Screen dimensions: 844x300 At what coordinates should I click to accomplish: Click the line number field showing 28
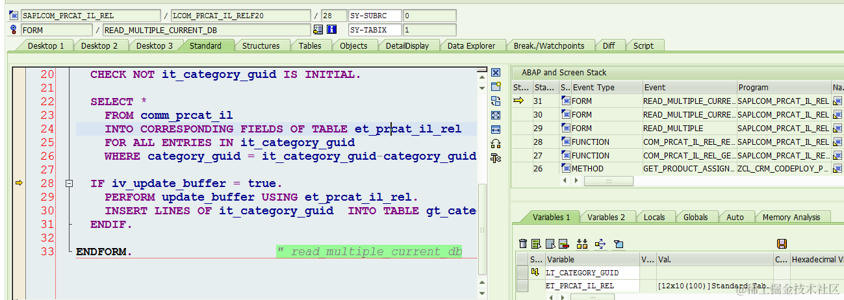pyautogui.click(x=334, y=16)
